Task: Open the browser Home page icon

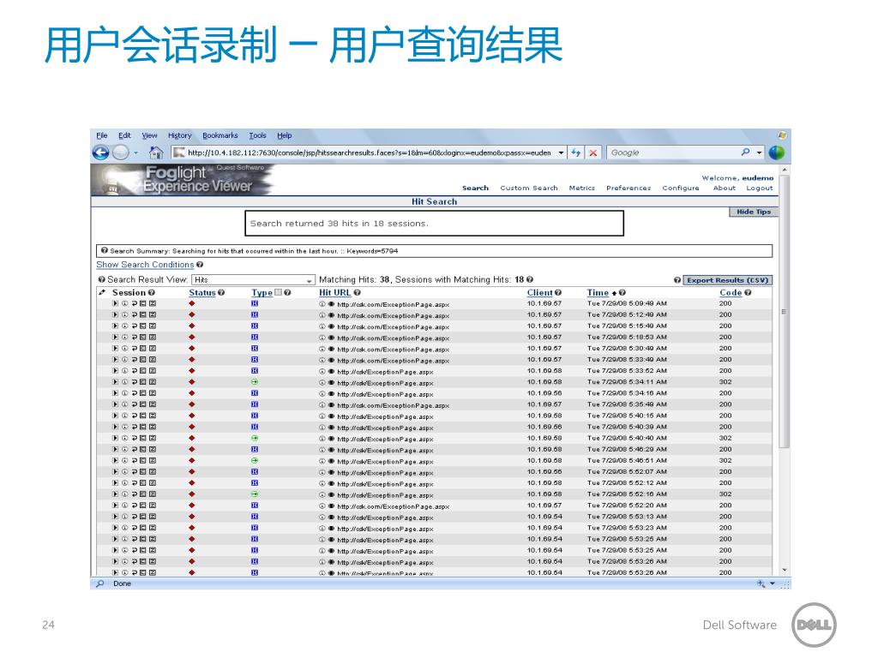Action: [x=156, y=153]
